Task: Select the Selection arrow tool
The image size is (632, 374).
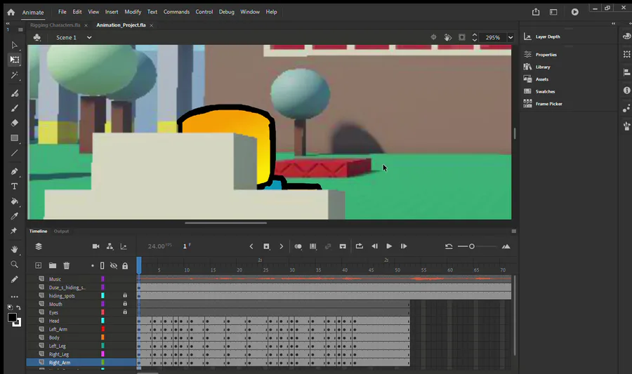Action: [15, 45]
